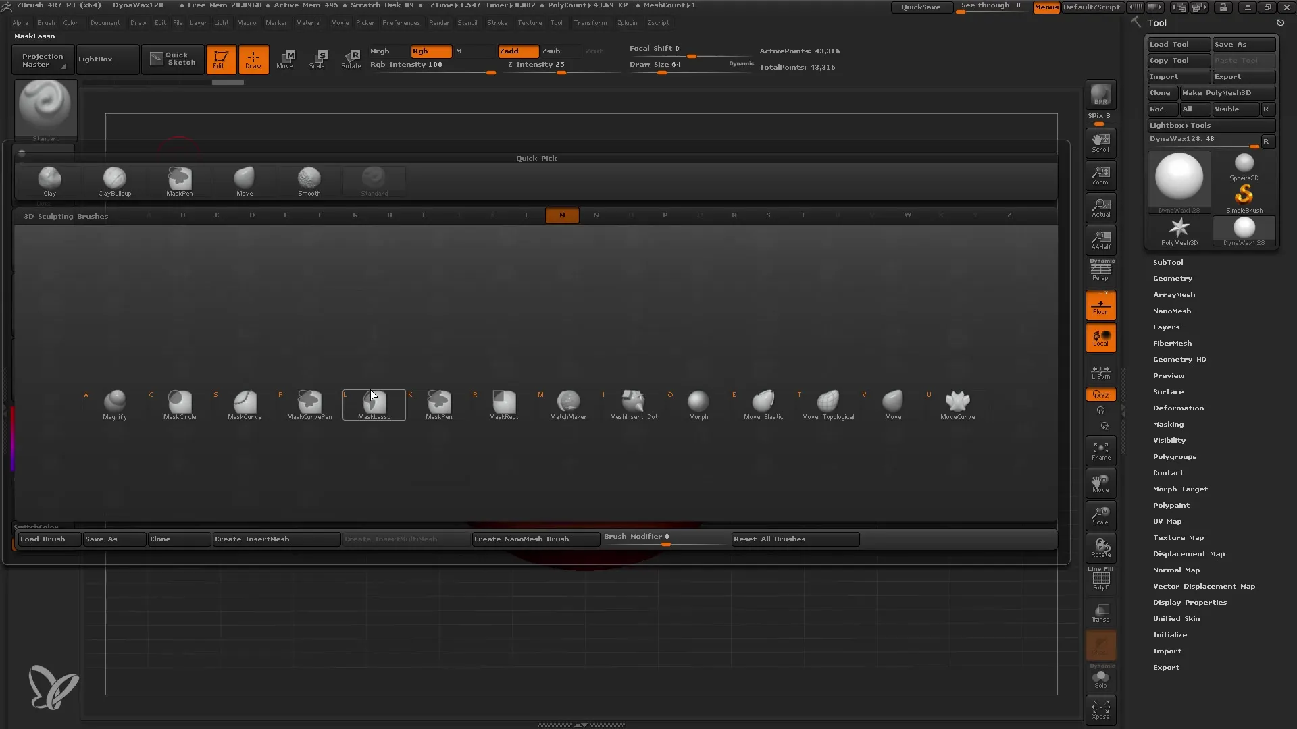Toggle Draw mode
The image size is (1297, 729).
point(253,59)
